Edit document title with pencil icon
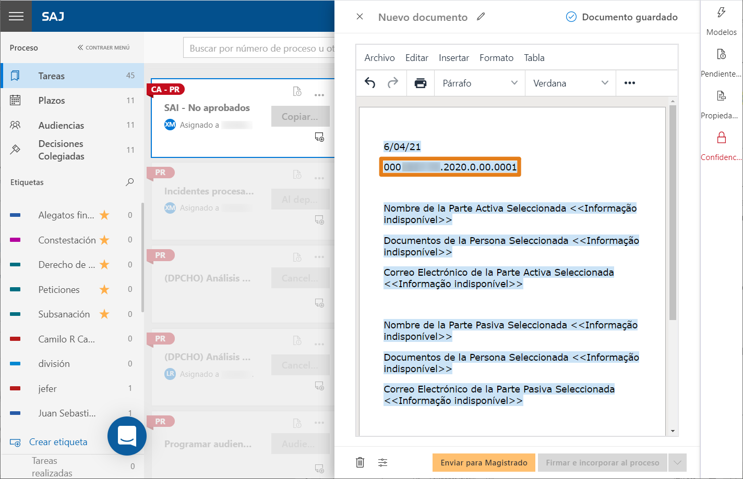 point(481,17)
